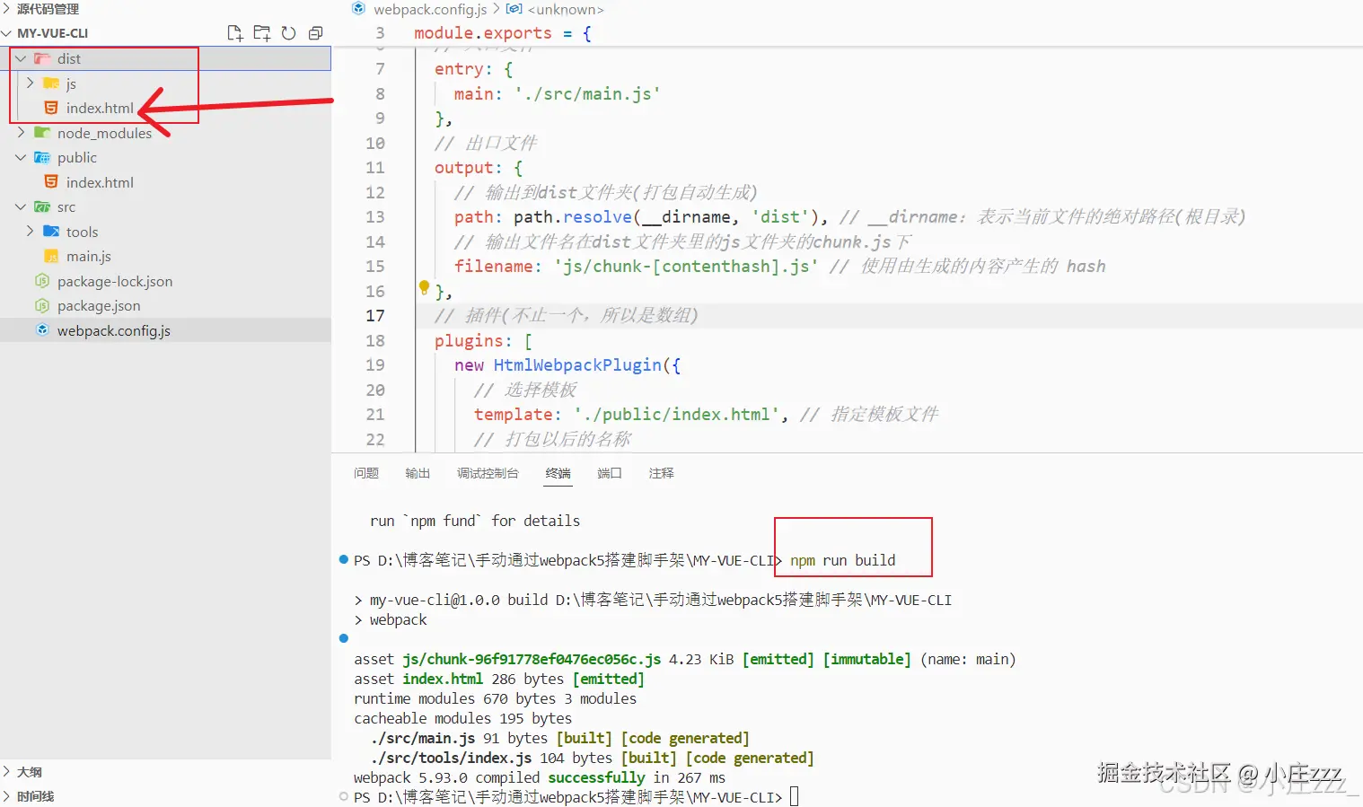
Task: Open the 端口 ports tab
Action: tap(610, 473)
